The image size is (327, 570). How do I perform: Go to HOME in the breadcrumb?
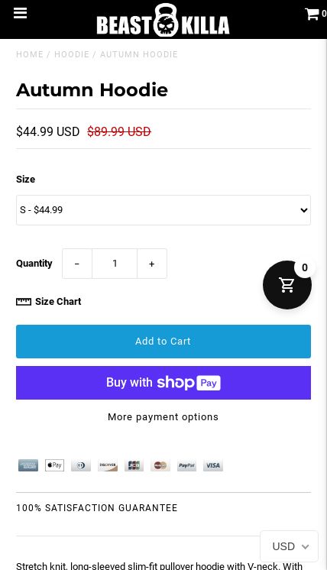30,54
